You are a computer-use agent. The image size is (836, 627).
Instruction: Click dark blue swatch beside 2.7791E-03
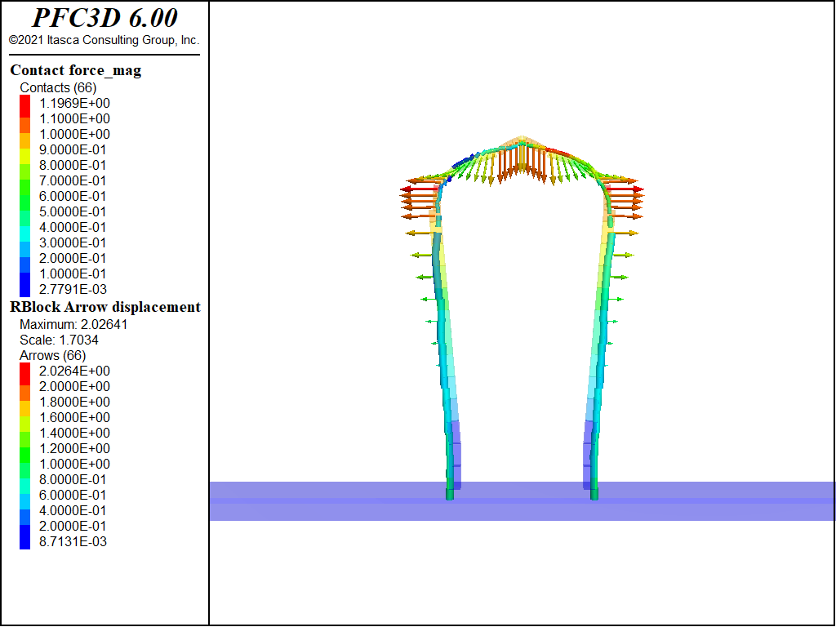[x=25, y=289]
